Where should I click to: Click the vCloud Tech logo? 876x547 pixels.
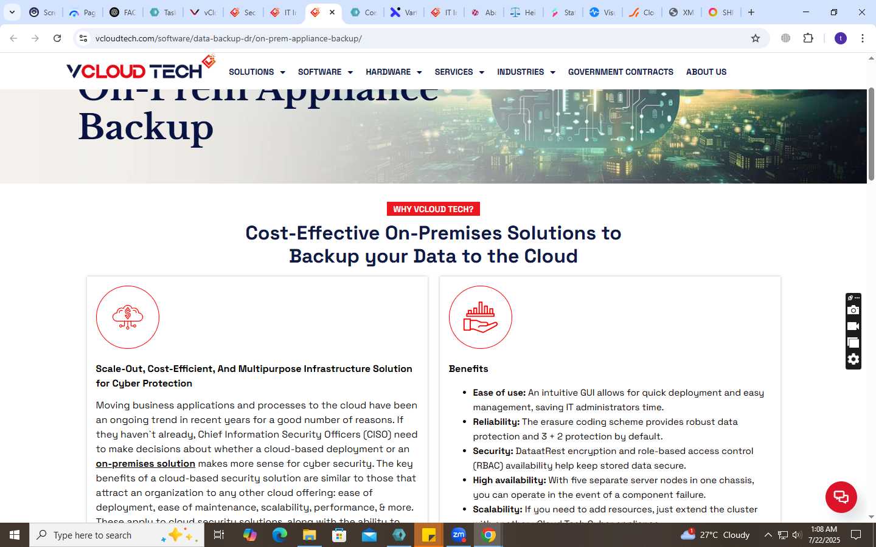pos(141,68)
